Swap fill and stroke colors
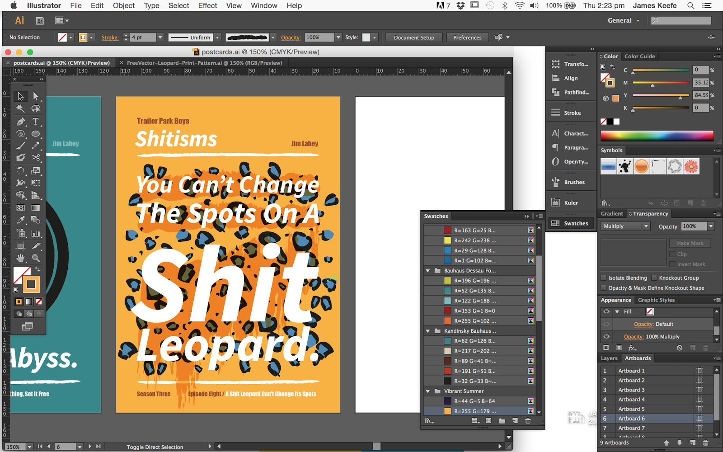723x452 pixels. 38,269
